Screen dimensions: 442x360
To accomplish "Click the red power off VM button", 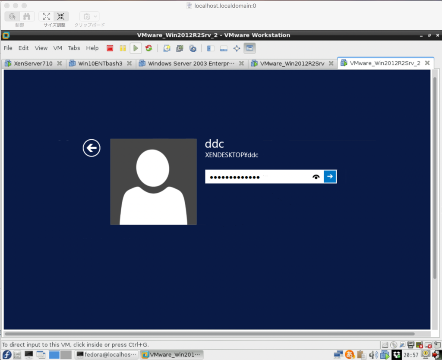I will click(x=110, y=48).
